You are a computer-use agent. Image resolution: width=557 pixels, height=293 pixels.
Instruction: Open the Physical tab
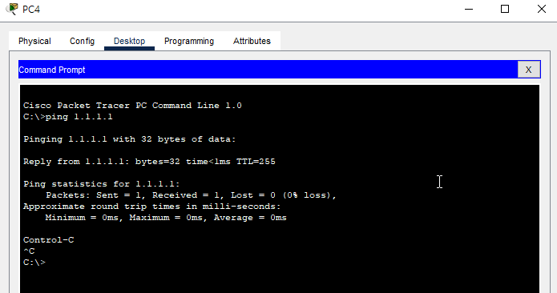(x=34, y=41)
